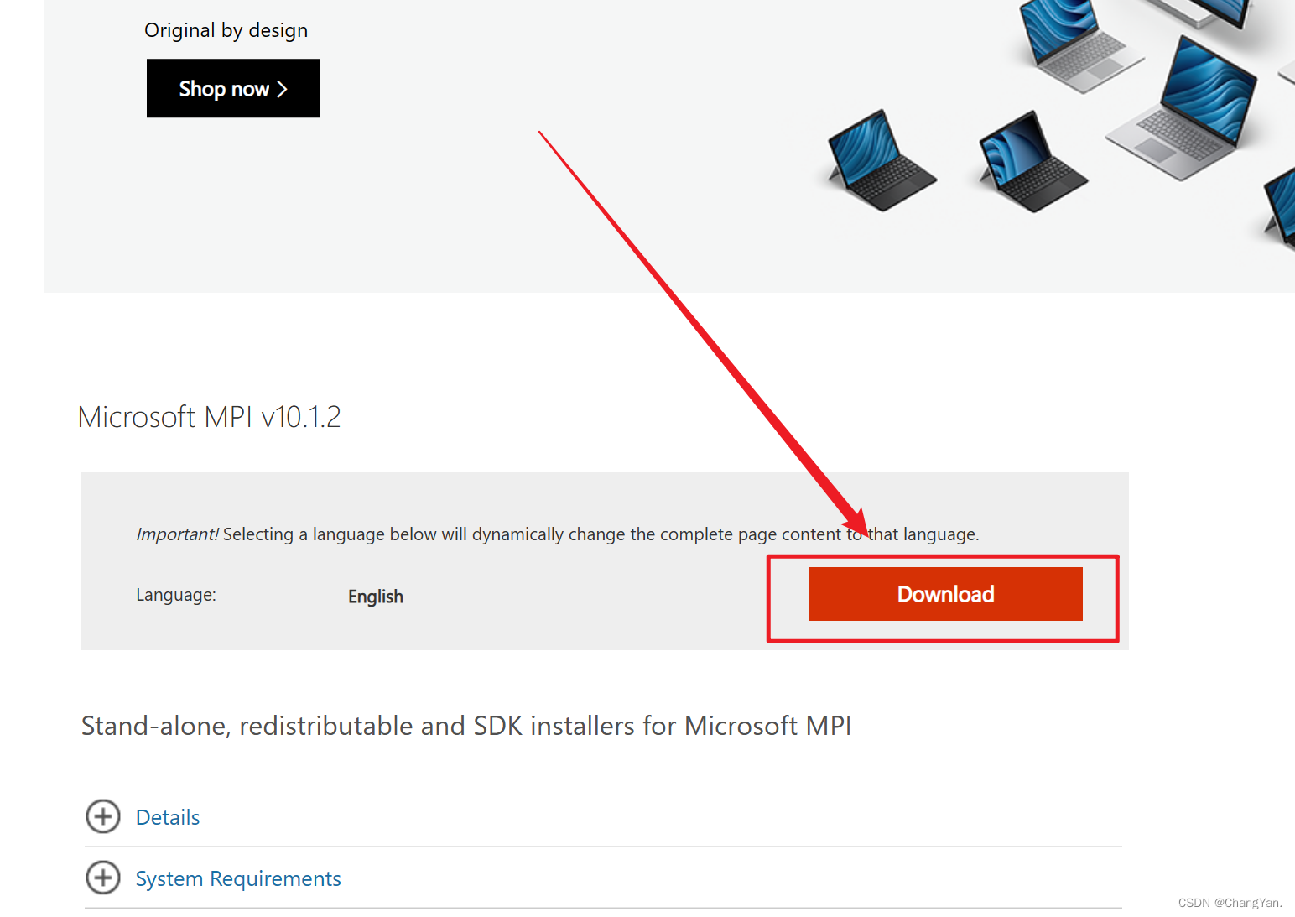1295x917 pixels.
Task: Open the English language dropdown
Action: tap(376, 597)
